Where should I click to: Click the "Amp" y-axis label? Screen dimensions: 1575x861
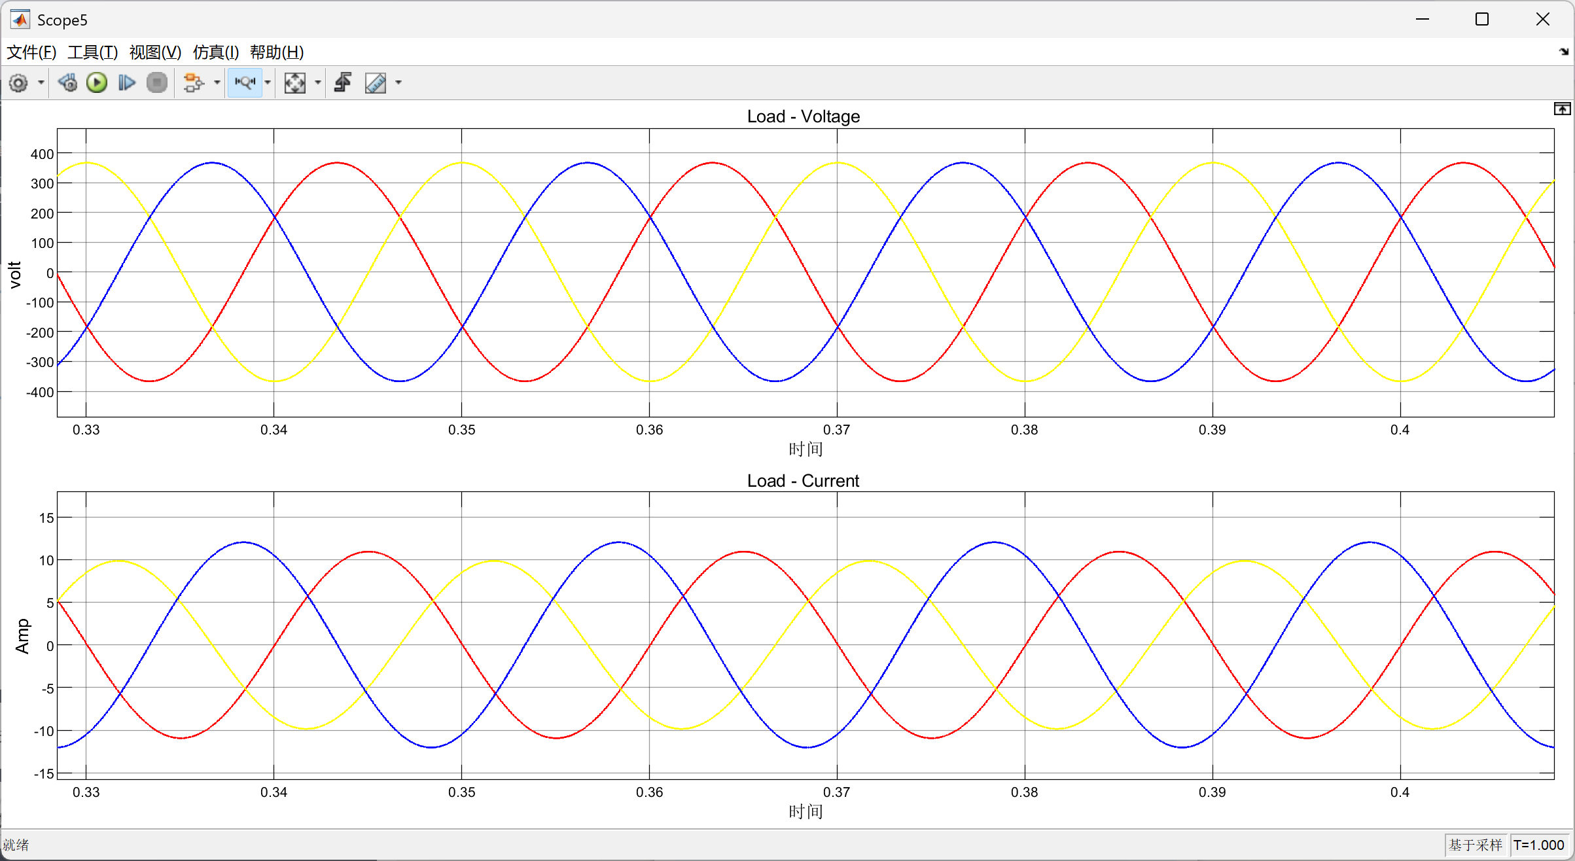point(22,636)
